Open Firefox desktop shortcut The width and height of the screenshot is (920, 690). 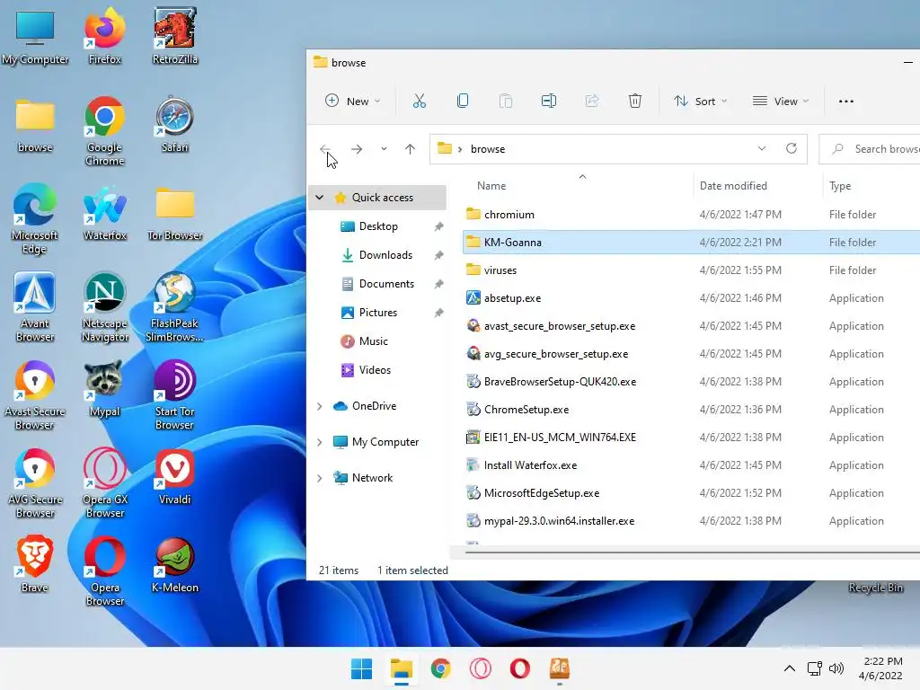pyautogui.click(x=104, y=35)
